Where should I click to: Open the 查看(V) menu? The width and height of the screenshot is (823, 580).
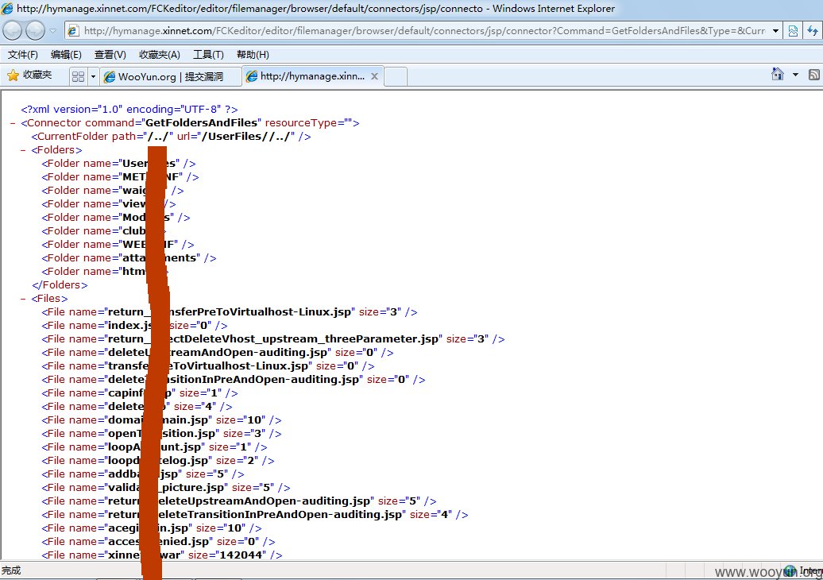coord(110,55)
